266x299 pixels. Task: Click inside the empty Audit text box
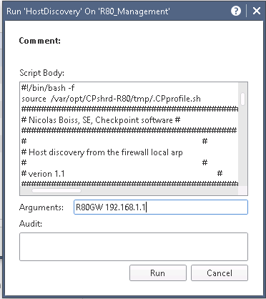click(x=134, y=247)
